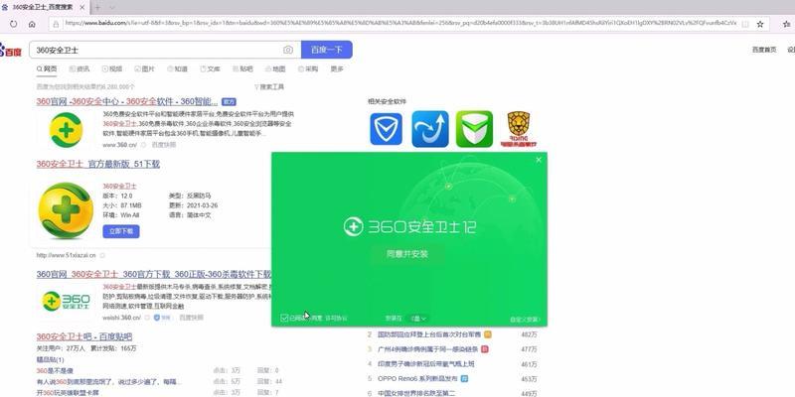Viewport: 795px width, 397px height.
Task: Select the 网页 search tab
Action: 47,68
